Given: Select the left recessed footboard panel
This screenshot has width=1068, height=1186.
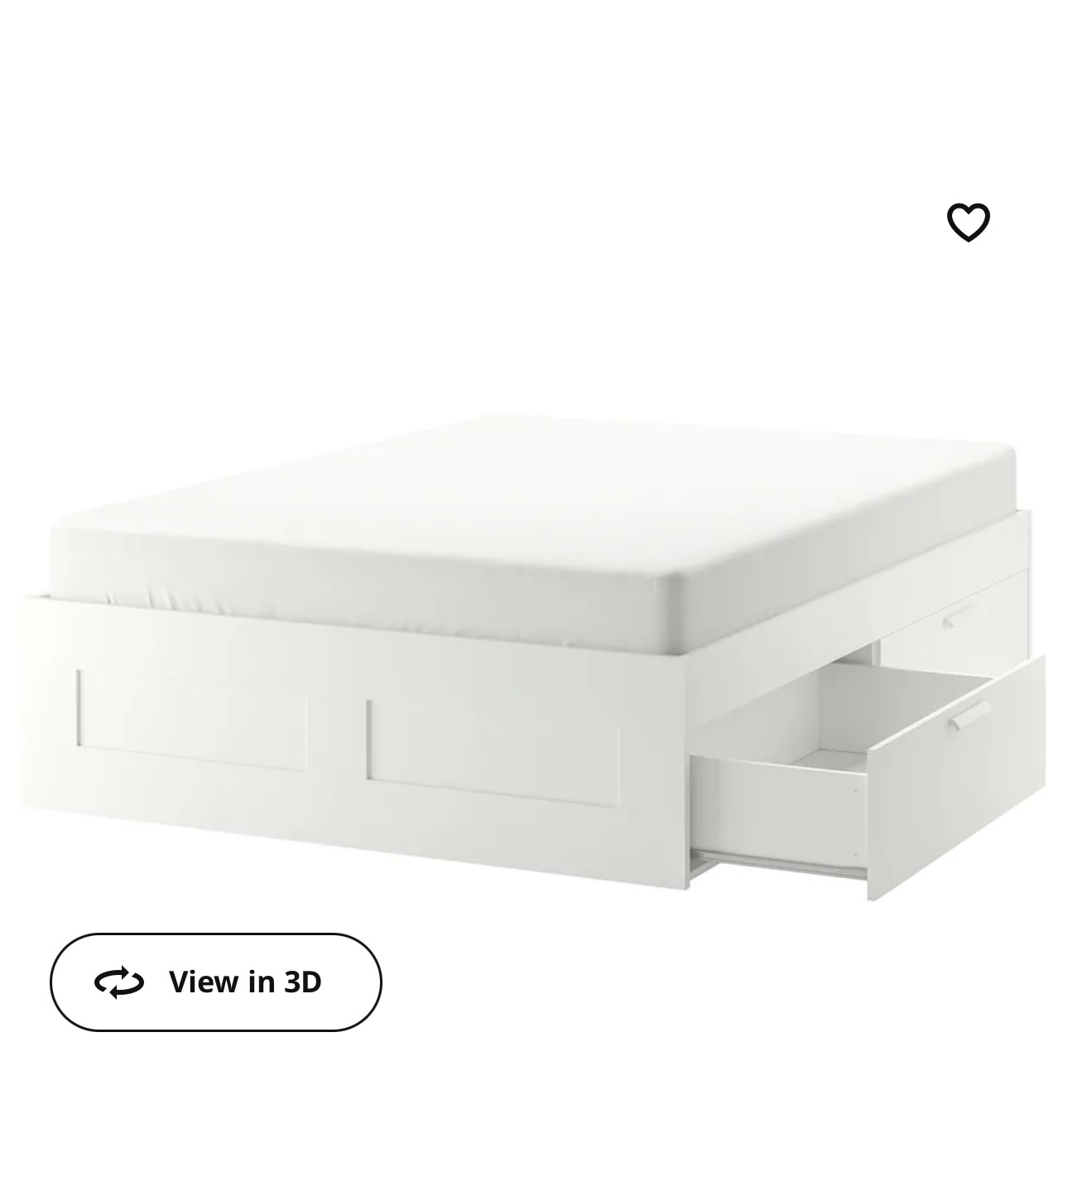Looking at the screenshot, I should [192, 720].
